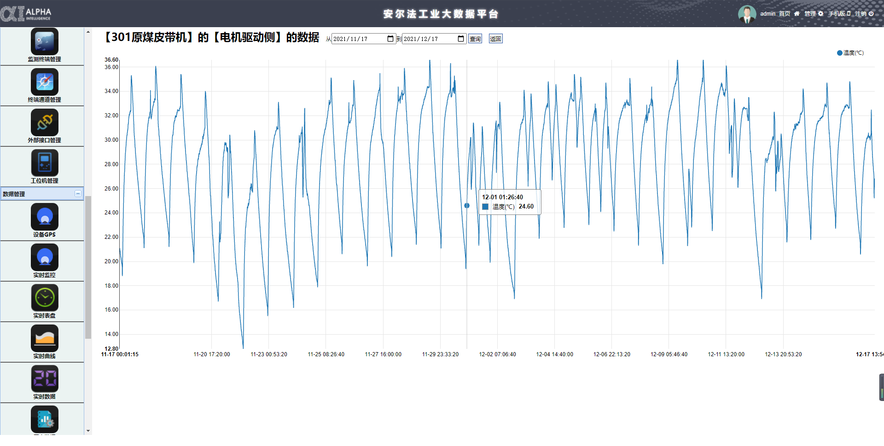Select 外部接口管理 link icon
The height and width of the screenshot is (446, 884).
coord(44,123)
